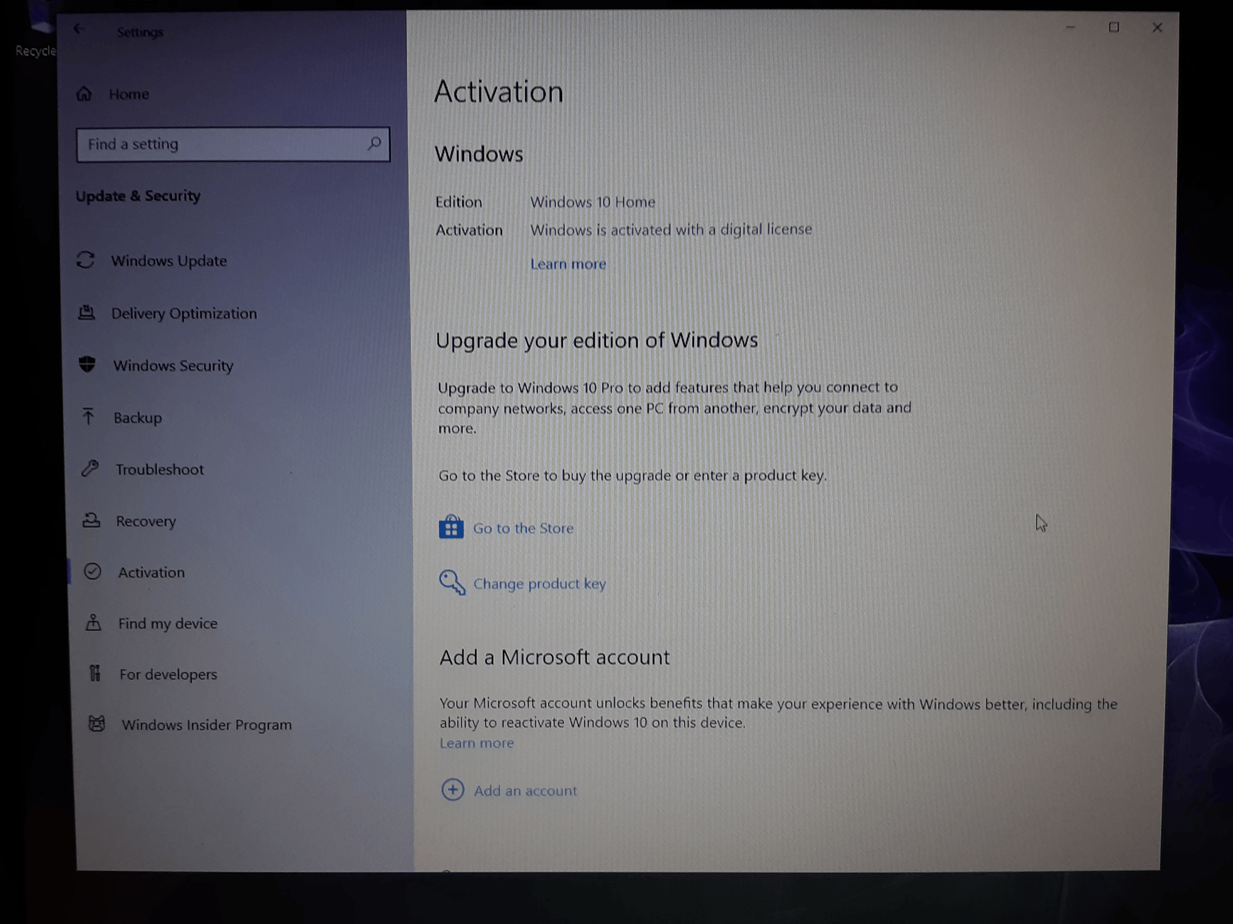1233x924 pixels.
Task: Click the Home house icon
Action: coord(84,94)
